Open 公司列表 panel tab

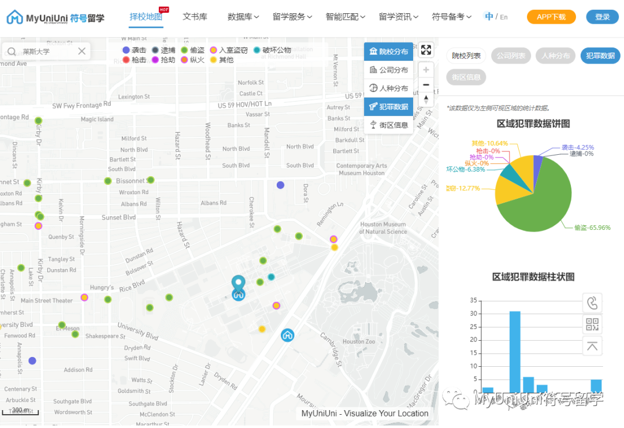tap(511, 55)
